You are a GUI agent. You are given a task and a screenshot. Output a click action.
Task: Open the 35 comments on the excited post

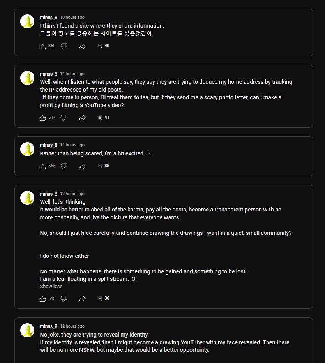tap(104, 166)
